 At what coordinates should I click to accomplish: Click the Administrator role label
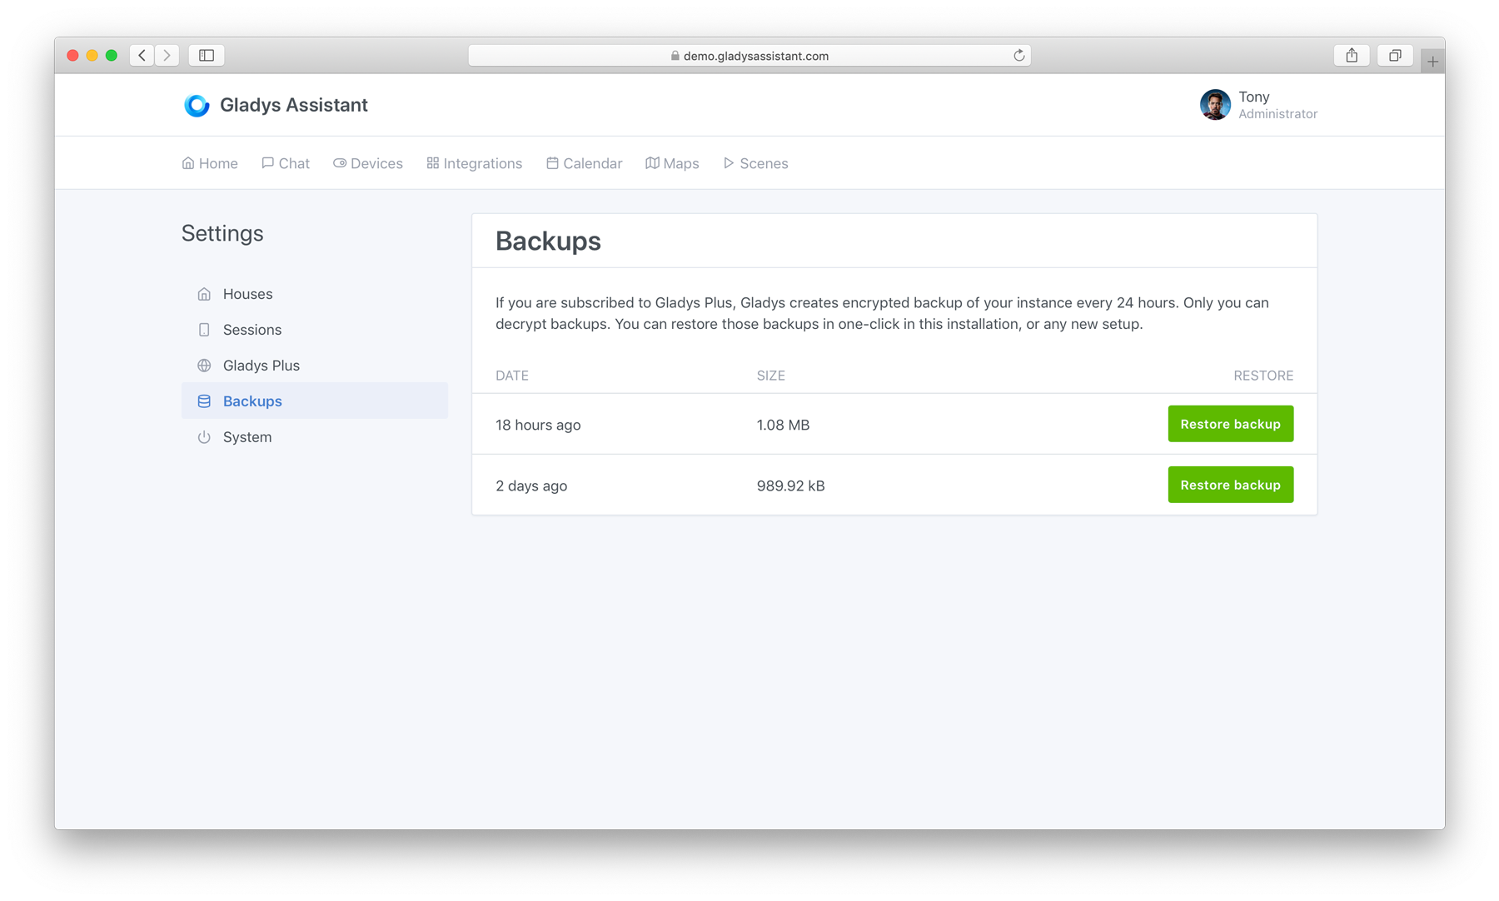(x=1277, y=114)
